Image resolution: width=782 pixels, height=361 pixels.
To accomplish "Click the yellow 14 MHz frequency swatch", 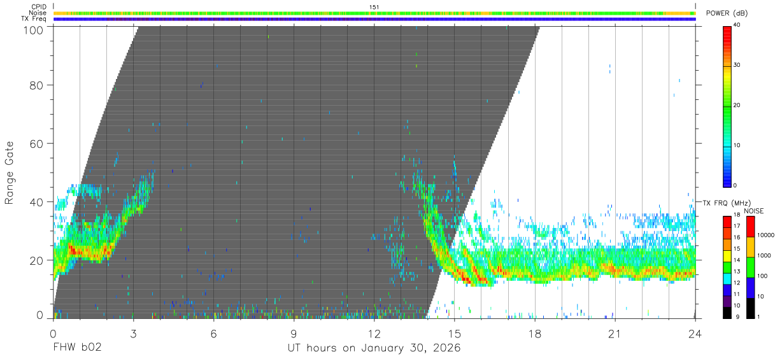I will click(727, 257).
